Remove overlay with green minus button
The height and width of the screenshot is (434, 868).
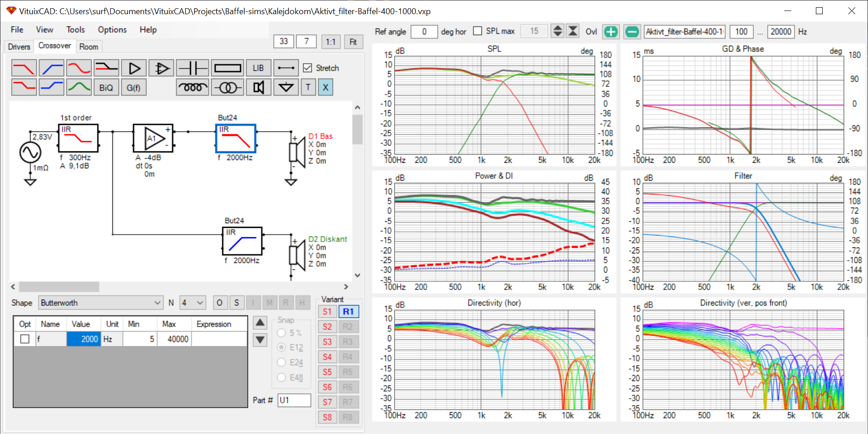click(x=632, y=32)
